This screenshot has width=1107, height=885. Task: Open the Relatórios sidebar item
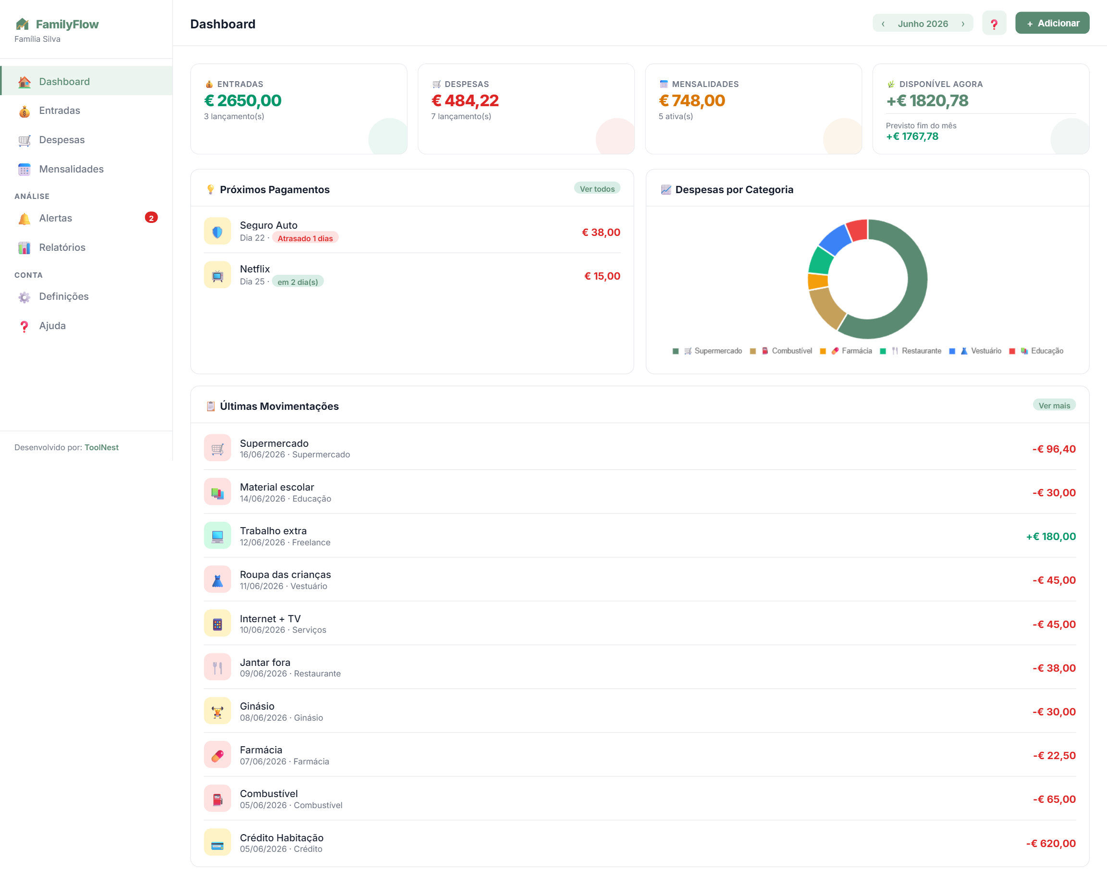pyautogui.click(x=86, y=247)
